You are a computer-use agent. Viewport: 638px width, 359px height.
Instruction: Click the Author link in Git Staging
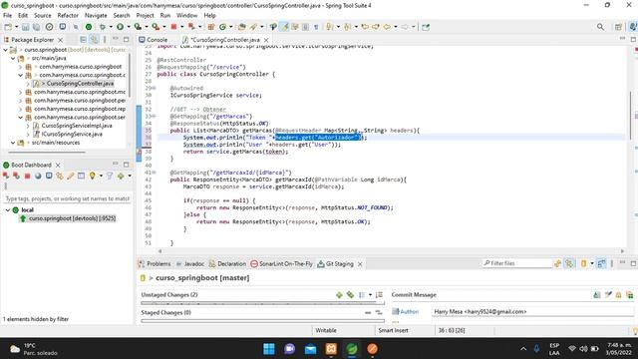[409, 311]
